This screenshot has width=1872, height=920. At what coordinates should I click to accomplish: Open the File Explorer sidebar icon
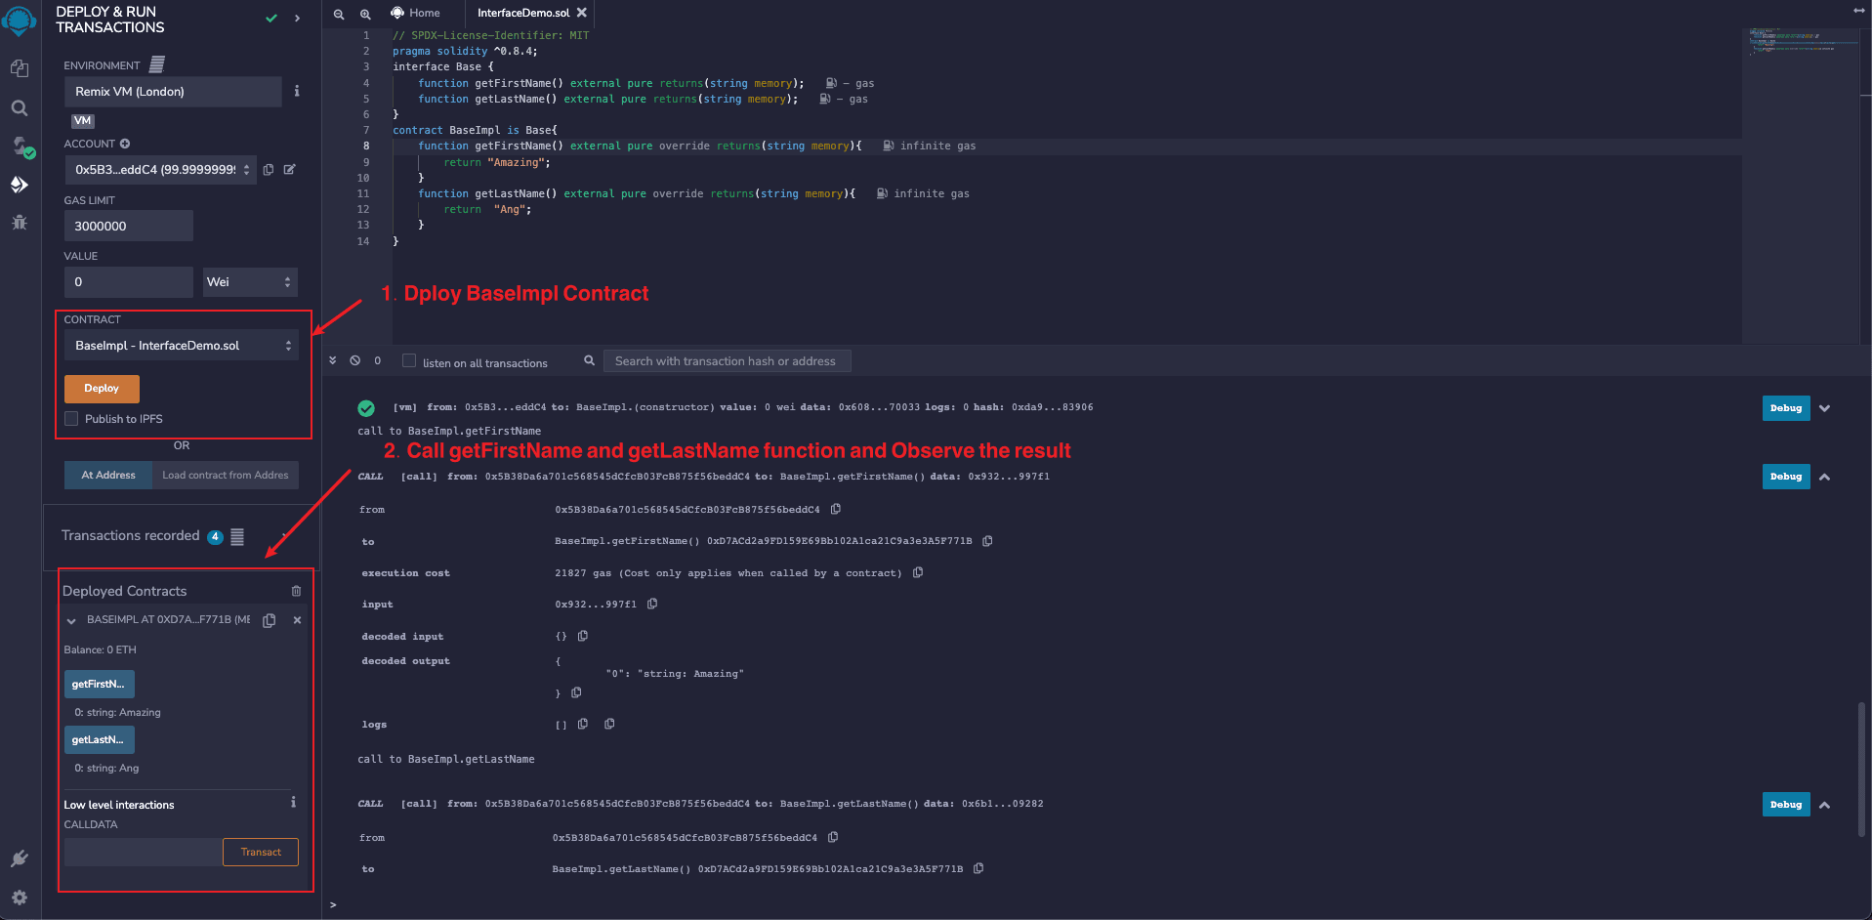[x=19, y=67]
